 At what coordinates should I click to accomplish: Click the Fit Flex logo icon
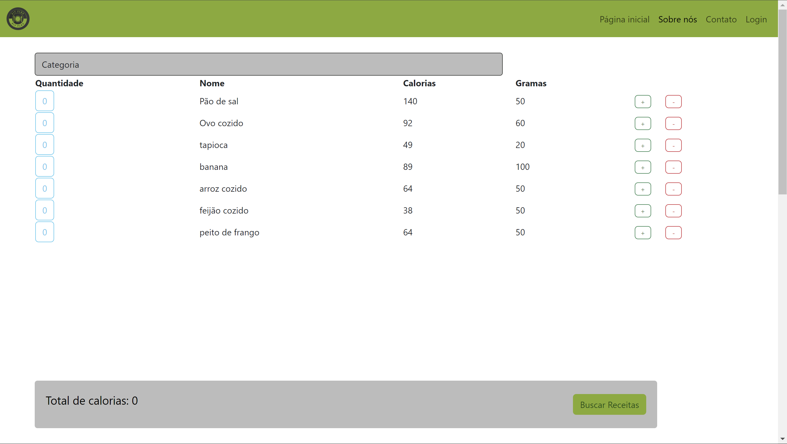[x=18, y=19]
